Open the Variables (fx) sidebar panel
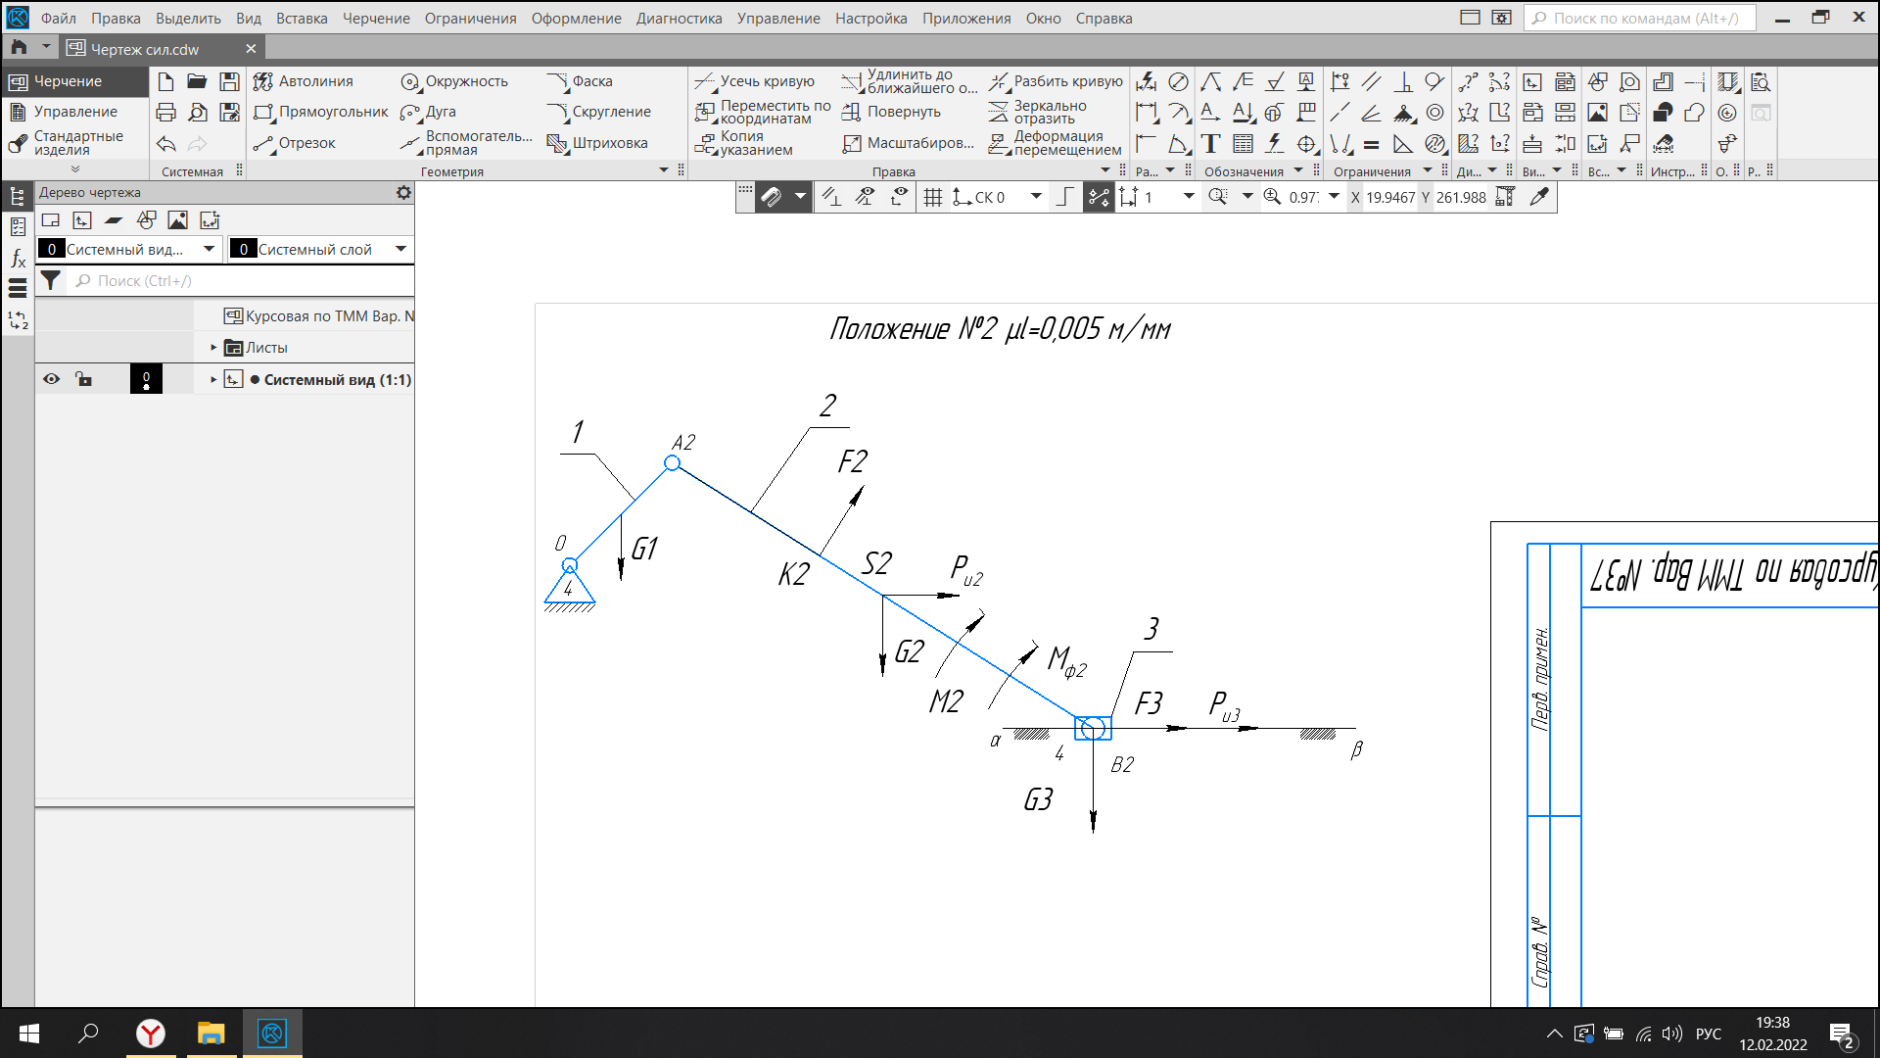 click(x=18, y=258)
